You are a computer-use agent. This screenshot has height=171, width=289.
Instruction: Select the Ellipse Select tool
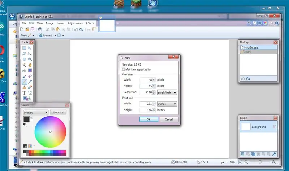point(24,59)
